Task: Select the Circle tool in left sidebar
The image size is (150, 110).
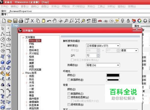Action: tap(3, 39)
